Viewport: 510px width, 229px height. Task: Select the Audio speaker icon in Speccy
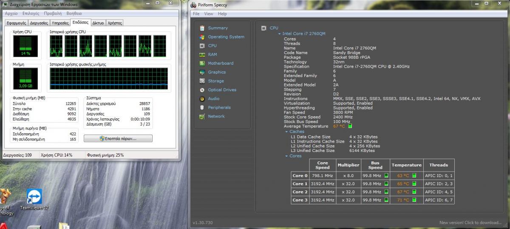[202, 99]
